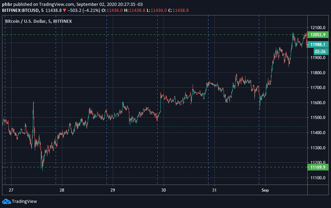Click the red down-arrow price change indicator
Image resolution: width=331 pixels, height=208 pixels.
coord(65,10)
